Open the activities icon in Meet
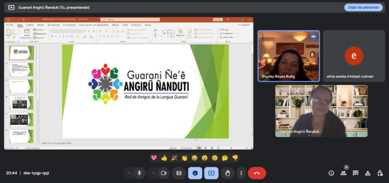Screen dimensions: 389x183 368,173
